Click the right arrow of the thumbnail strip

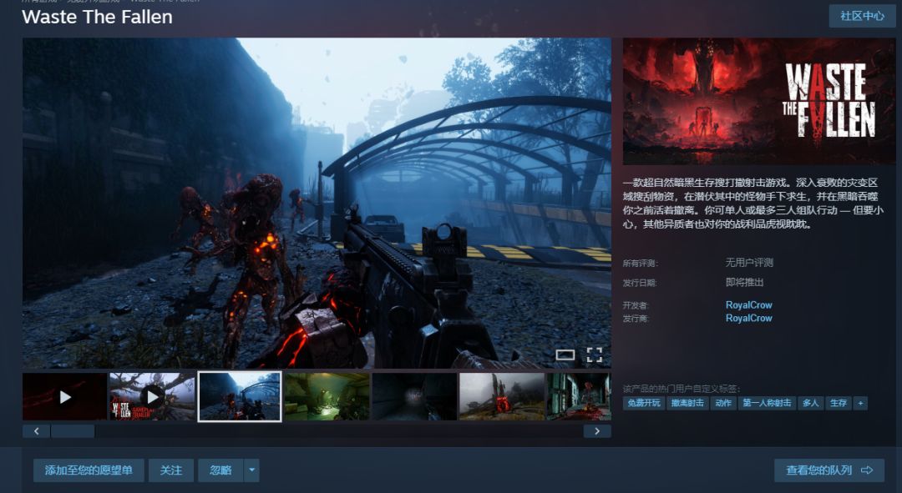[x=597, y=431]
